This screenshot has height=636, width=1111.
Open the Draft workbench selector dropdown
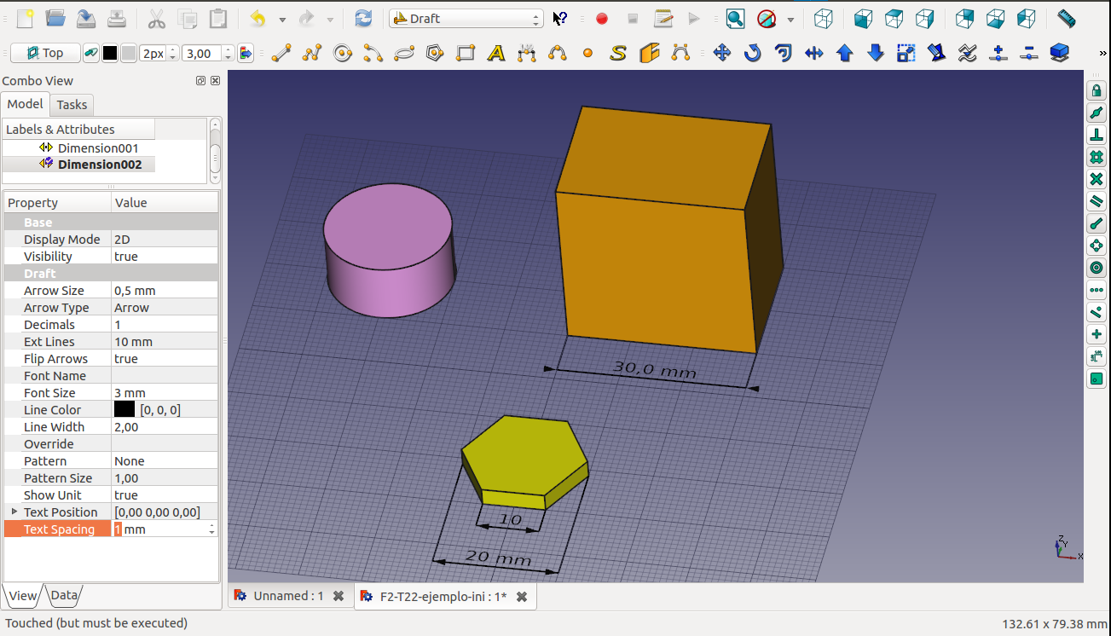[466, 19]
